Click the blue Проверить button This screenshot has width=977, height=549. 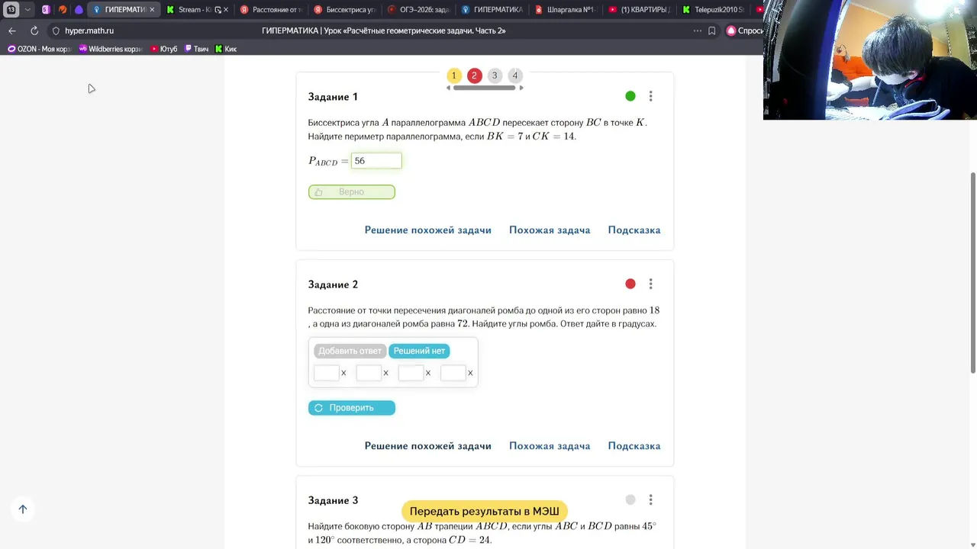pos(352,408)
